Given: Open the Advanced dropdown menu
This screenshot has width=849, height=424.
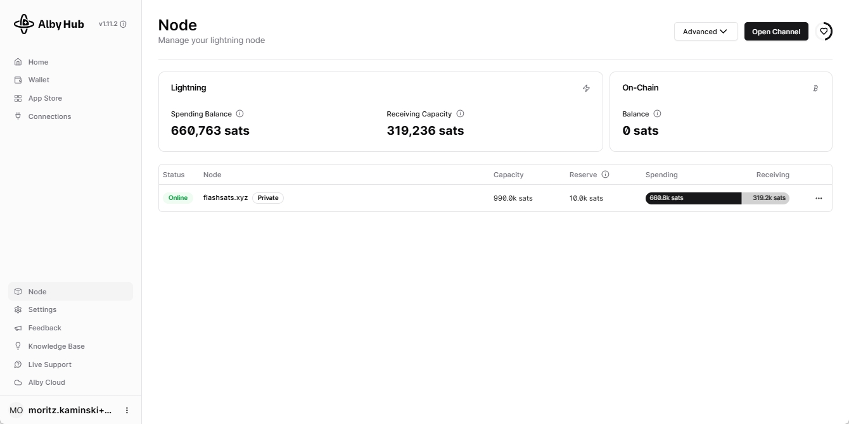Looking at the screenshot, I should [706, 32].
